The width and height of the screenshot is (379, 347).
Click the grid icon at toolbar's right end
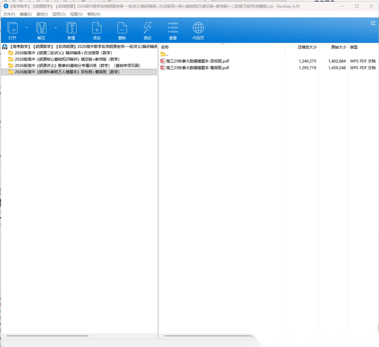[x=373, y=23]
